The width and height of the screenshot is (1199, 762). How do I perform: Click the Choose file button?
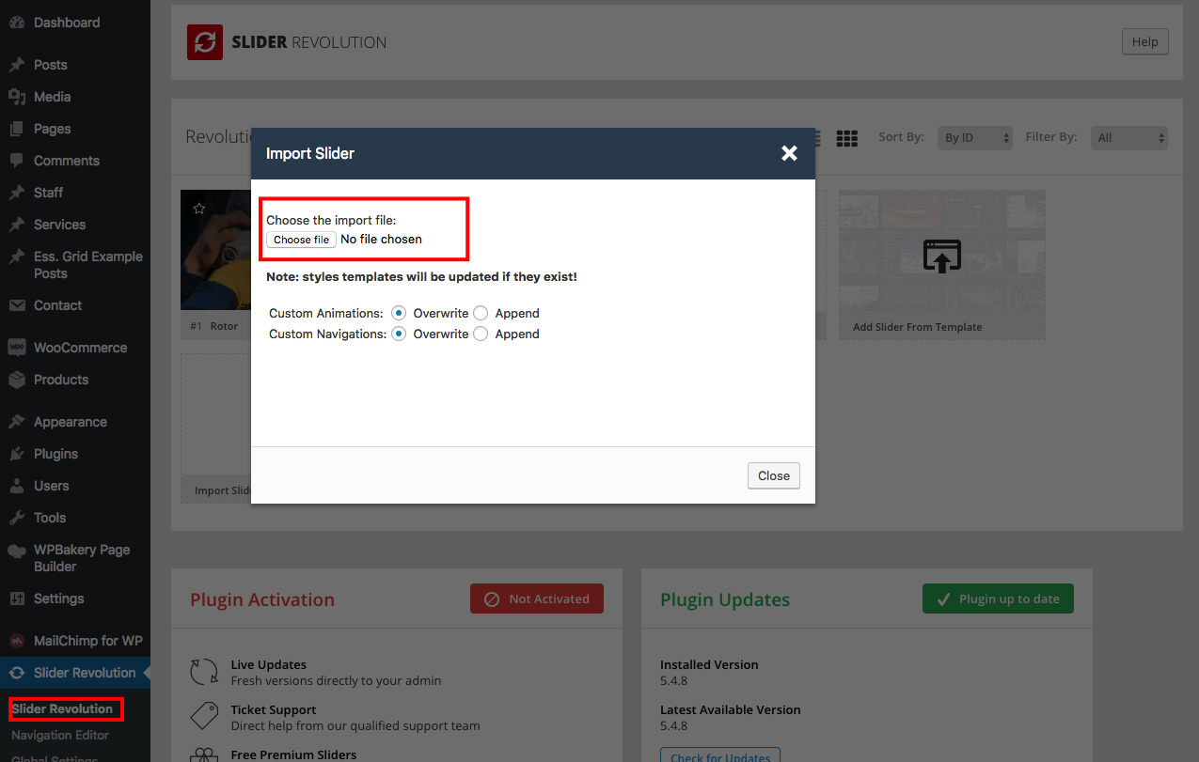click(301, 240)
